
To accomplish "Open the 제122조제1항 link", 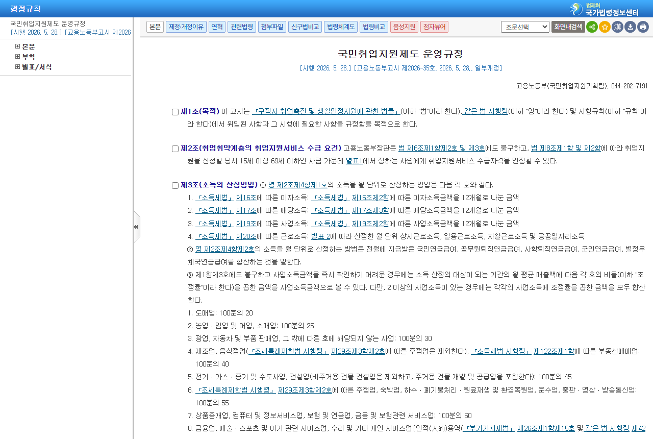I will click(554, 351).
